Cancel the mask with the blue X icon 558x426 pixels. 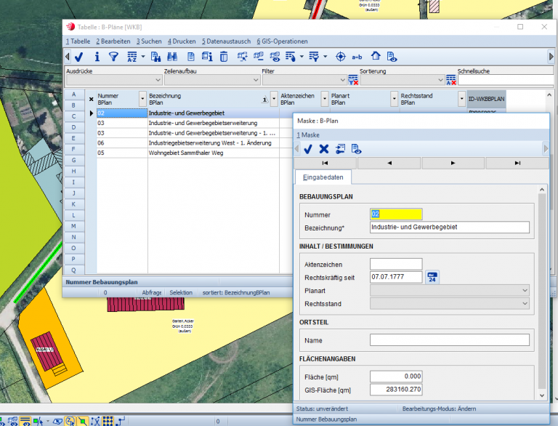[324, 149]
